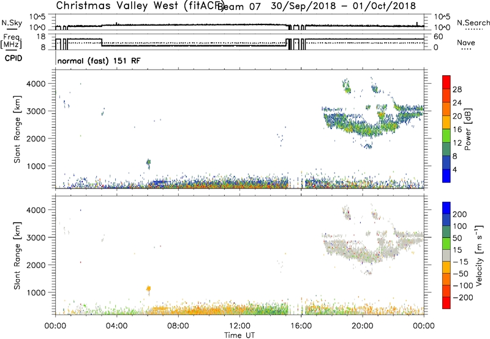Click the 'Slant Range [km]' label of power panel
Viewport: 490px width, 339px height.
[17, 129]
